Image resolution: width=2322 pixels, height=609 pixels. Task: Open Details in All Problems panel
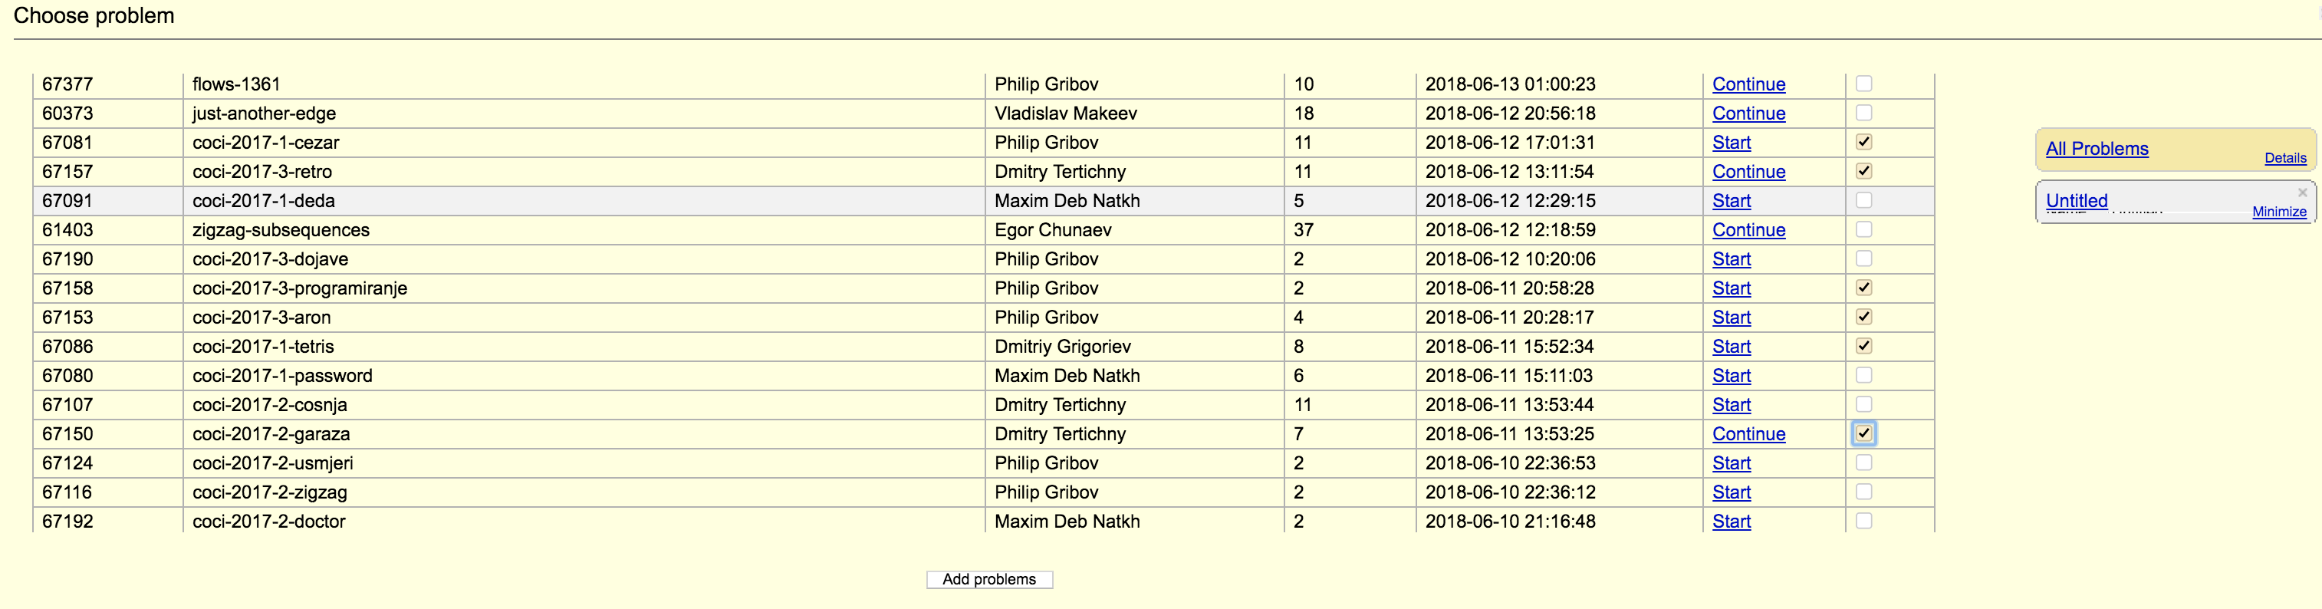[2285, 158]
